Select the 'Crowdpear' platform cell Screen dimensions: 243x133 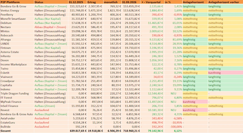point(17,81)
